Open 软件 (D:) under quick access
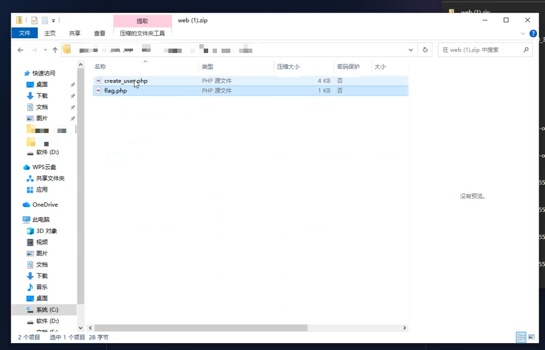 pos(47,152)
